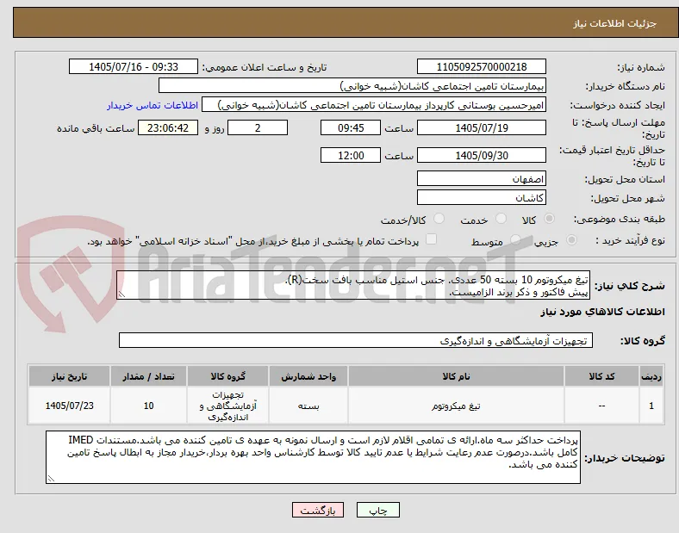Image resolution: width=679 pixels, height=533 pixels.
Task: Click the تاریخ نیاز column header
Action: 69,376
